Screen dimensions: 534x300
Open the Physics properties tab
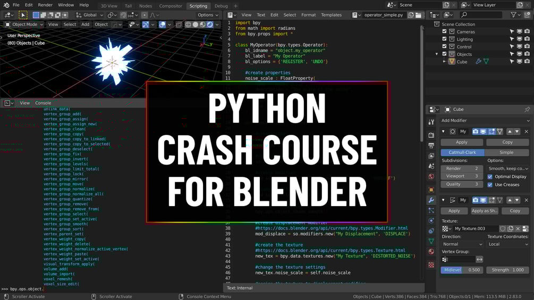[x=431, y=221]
